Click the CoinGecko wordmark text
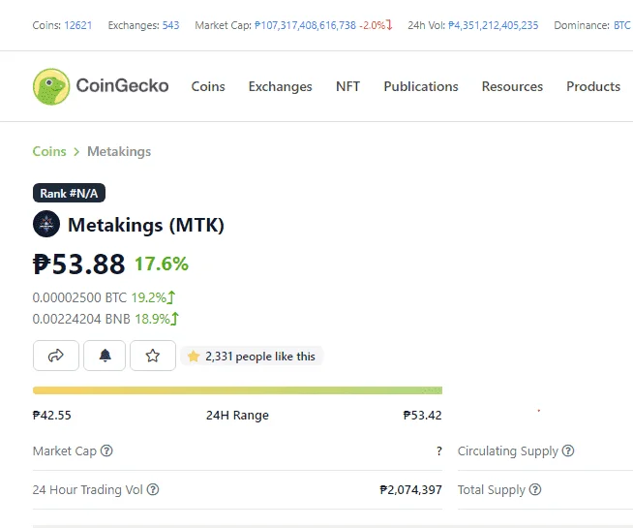Image resolution: width=633 pixels, height=528 pixels. coord(122,85)
